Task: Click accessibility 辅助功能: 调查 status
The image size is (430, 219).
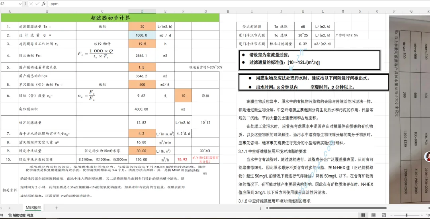Action: (x=21, y=215)
